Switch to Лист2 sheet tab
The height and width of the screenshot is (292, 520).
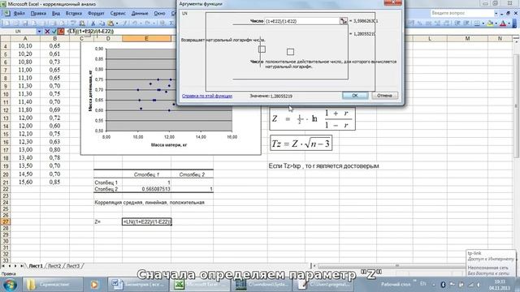[x=54, y=266]
